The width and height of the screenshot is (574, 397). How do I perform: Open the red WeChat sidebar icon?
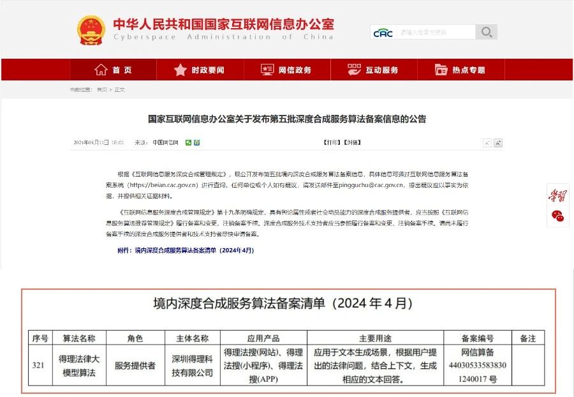pyautogui.click(x=557, y=216)
